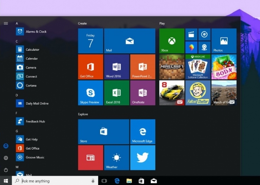Open the Connect app entry
The height and width of the screenshot is (185, 260).
click(26, 77)
